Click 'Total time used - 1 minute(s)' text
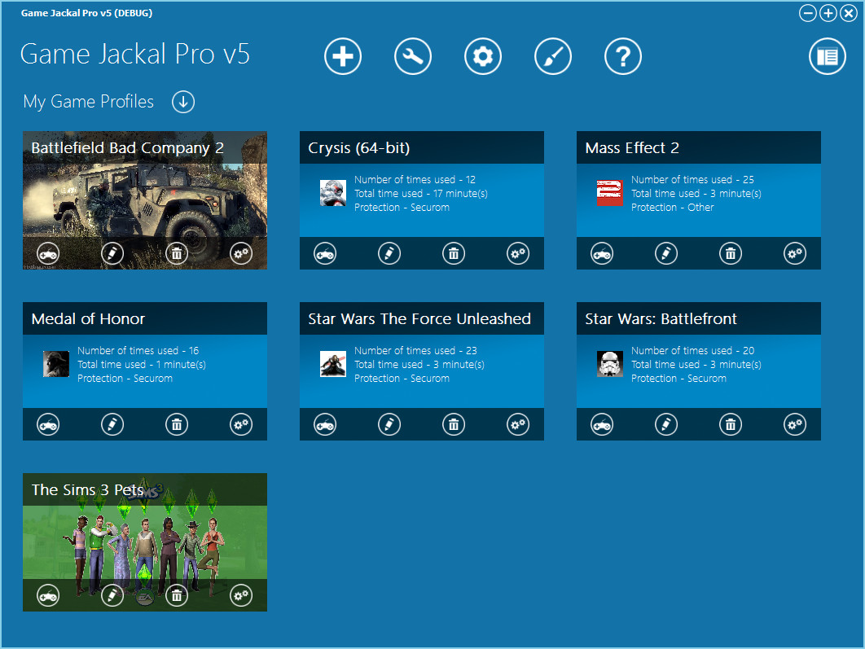The image size is (865, 649). (x=142, y=365)
